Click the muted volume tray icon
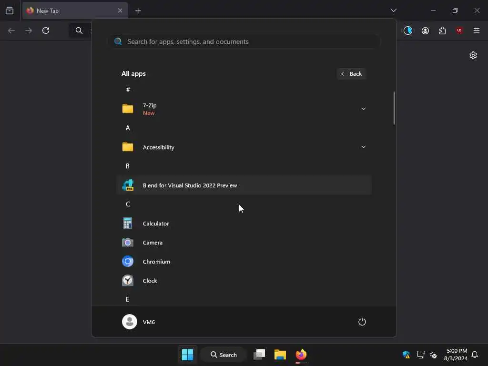Viewport: 488px width, 366px height. pyautogui.click(x=433, y=355)
